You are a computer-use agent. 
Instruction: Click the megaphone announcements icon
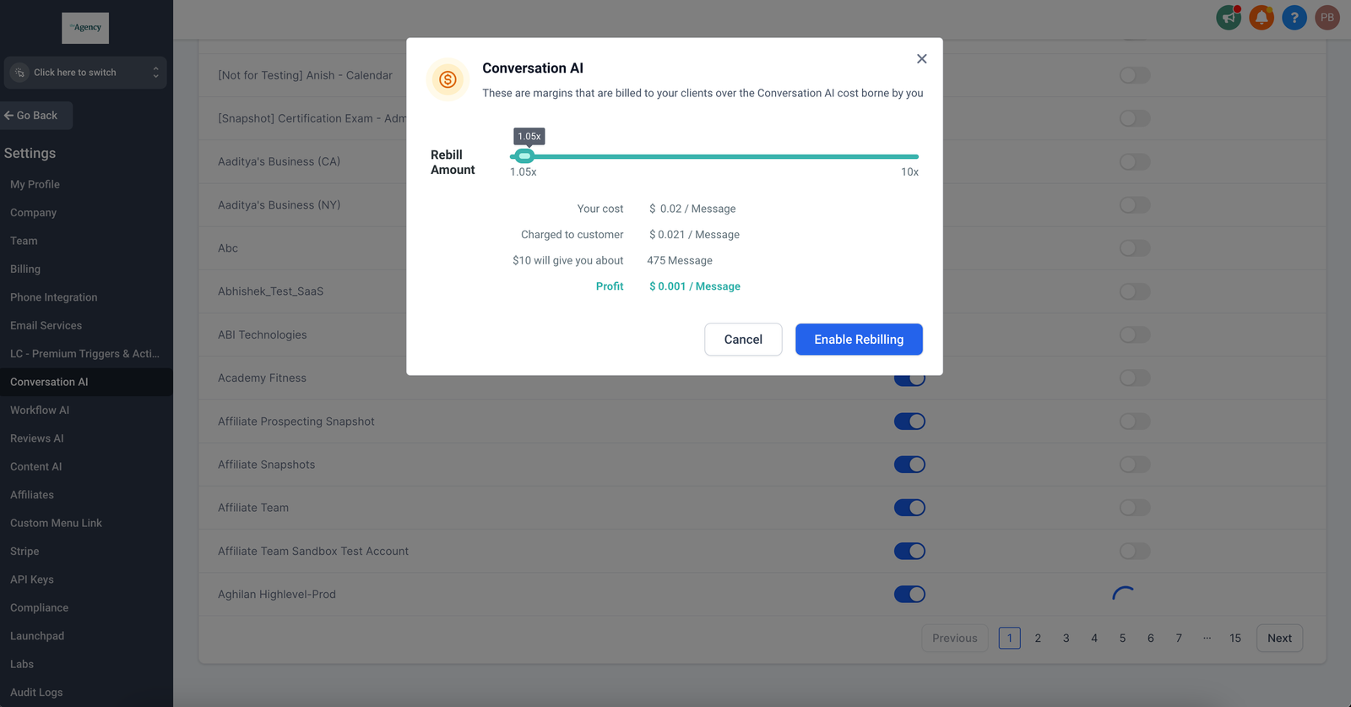coord(1229,18)
